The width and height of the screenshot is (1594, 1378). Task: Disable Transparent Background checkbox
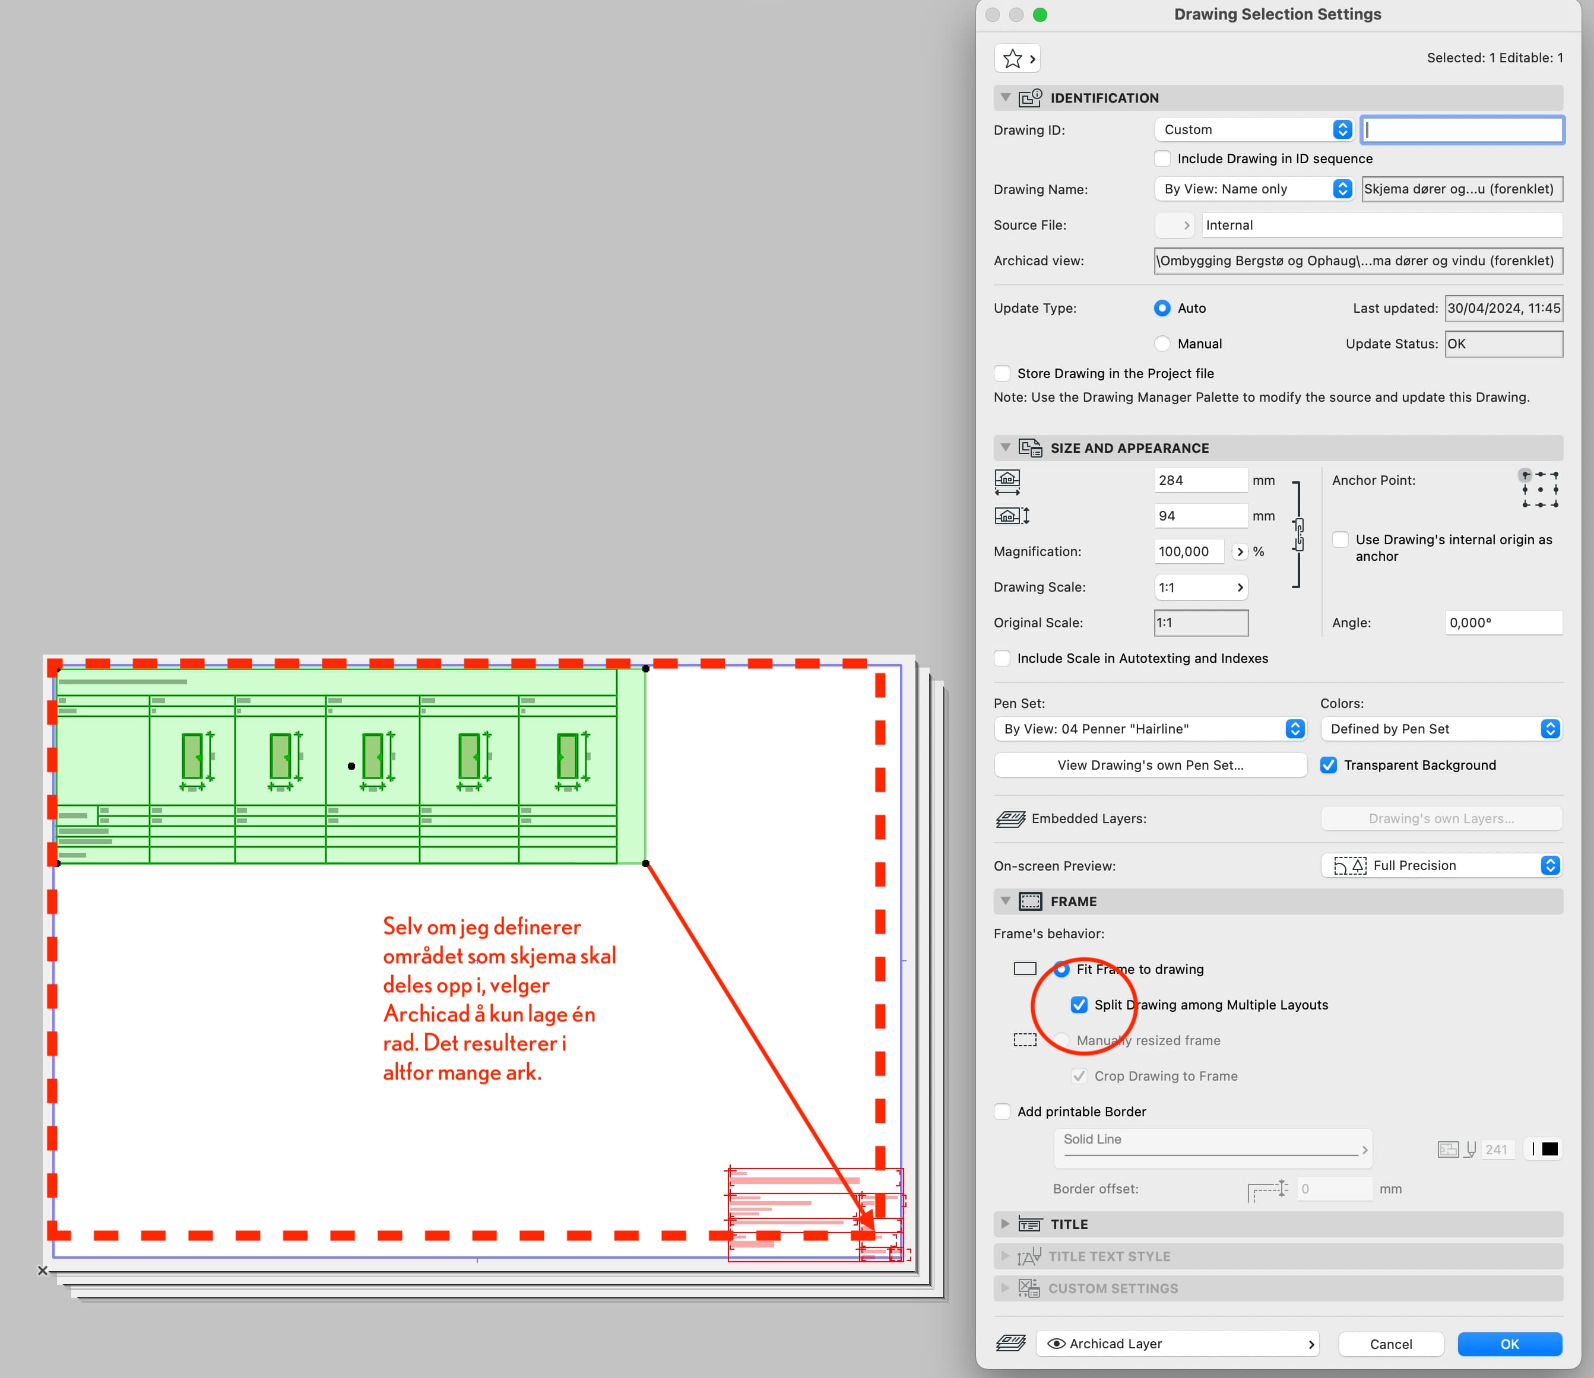[x=1329, y=765]
